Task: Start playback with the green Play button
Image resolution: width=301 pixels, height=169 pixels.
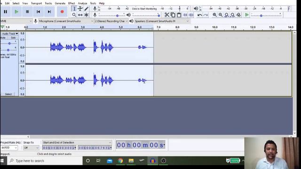Action: pos(16,12)
